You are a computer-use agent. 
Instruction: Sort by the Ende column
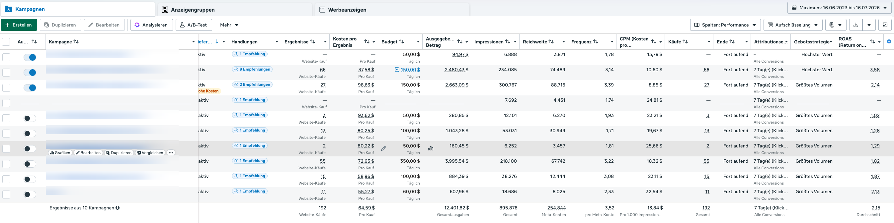click(732, 41)
